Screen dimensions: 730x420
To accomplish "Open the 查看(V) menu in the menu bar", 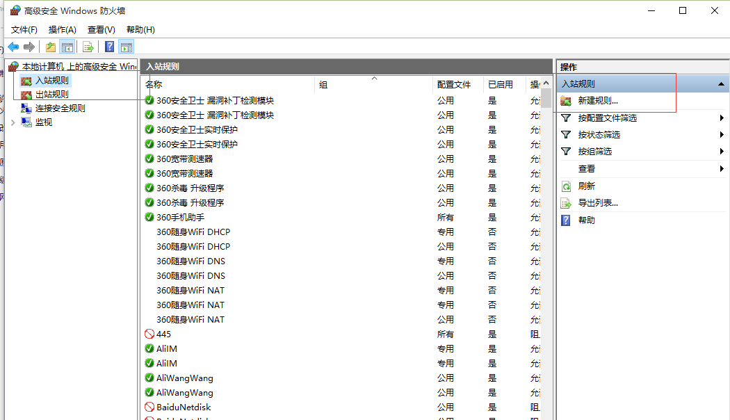I will click(x=102, y=30).
